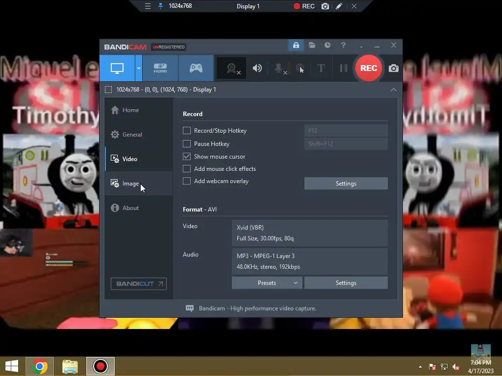Click the network tray icon
This screenshot has width=502, height=376.
pyautogui.click(x=444, y=367)
